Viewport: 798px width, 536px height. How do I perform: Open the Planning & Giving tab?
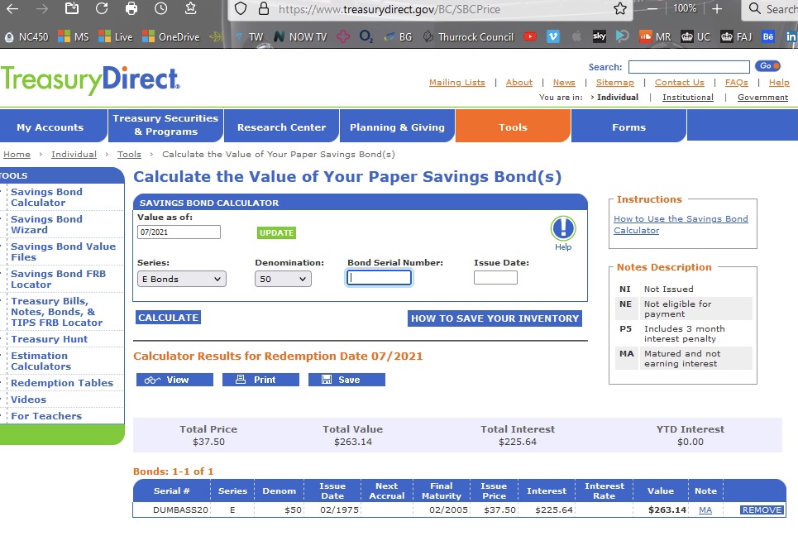[x=397, y=127]
